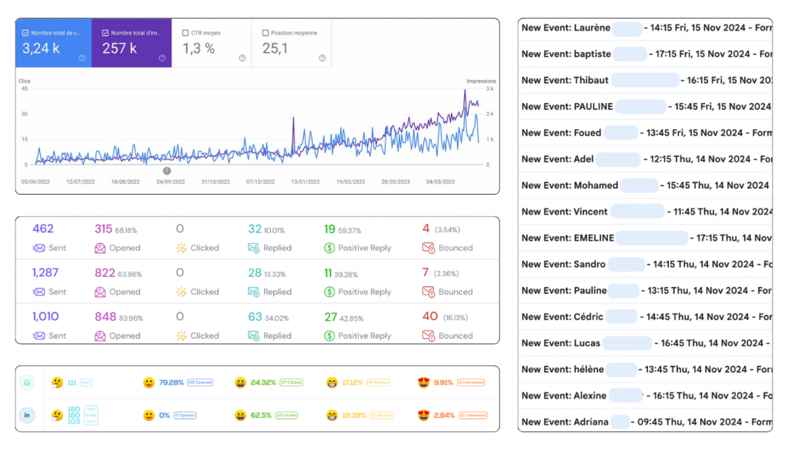Click the help icon on Position moyenne card
Screen dimensions: 788x450
click(x=322, y=58)
